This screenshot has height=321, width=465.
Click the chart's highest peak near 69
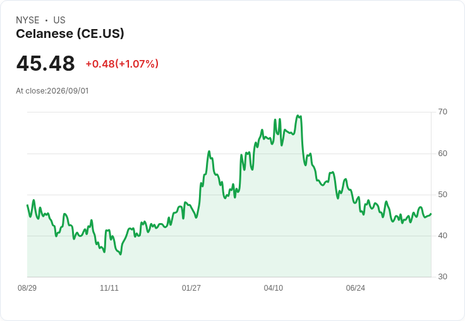(298, 116)
